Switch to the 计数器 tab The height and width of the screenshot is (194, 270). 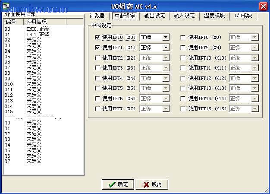click(97, 16)
